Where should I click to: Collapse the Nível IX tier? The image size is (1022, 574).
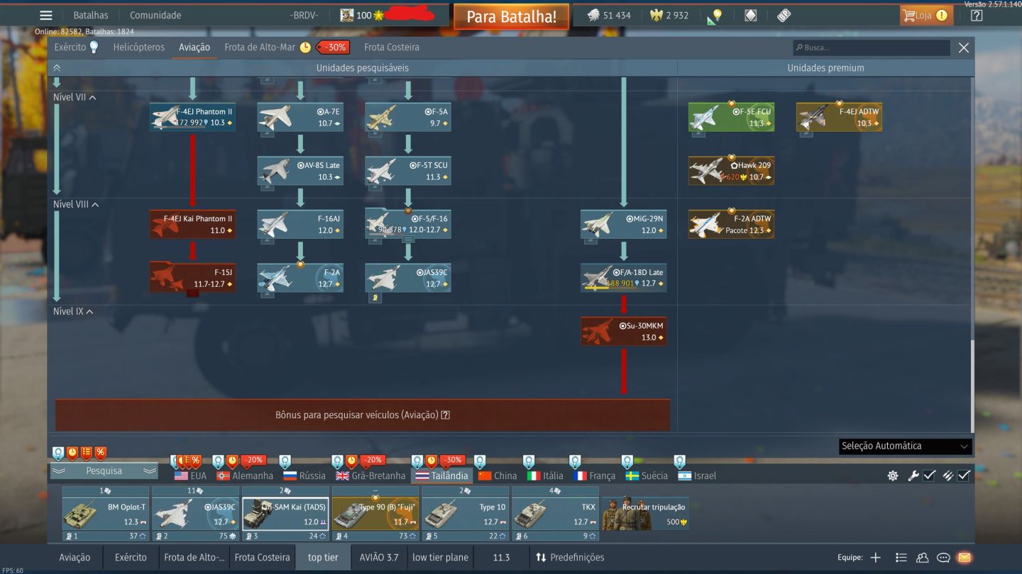tap(74, 311)
